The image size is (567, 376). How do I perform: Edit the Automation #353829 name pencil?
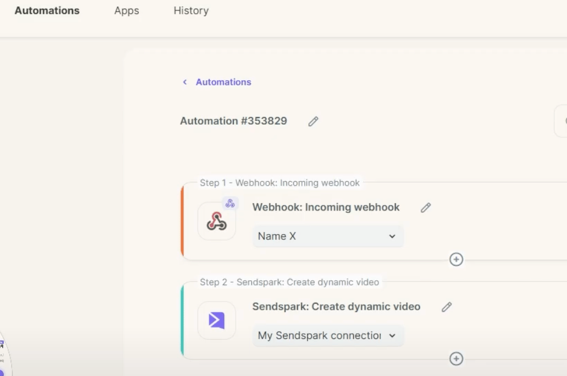[313, 121]
